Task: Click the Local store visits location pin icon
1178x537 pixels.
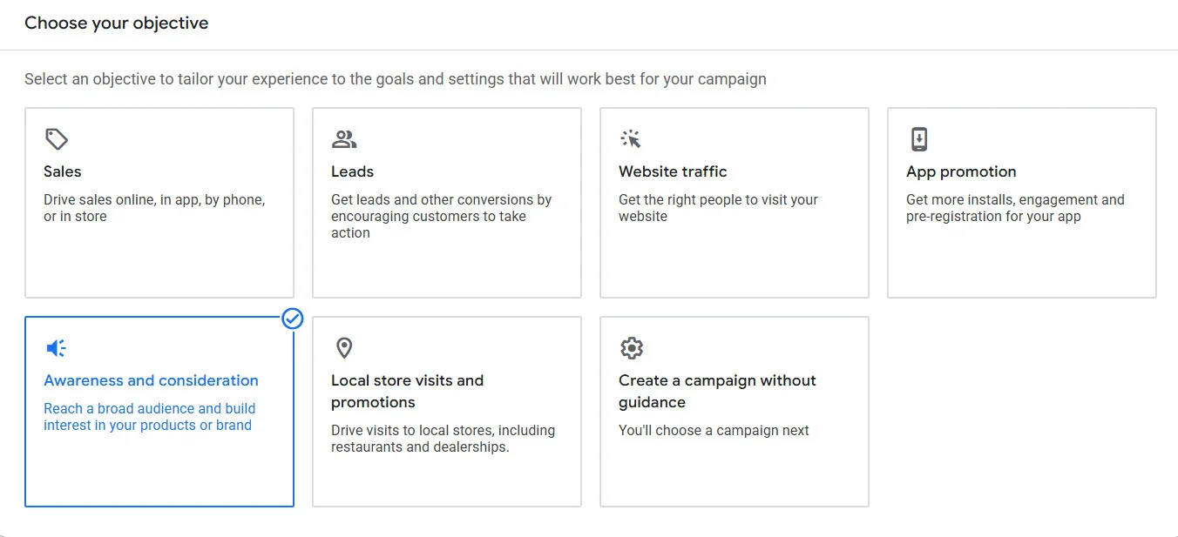Action: tap(343, 347)
